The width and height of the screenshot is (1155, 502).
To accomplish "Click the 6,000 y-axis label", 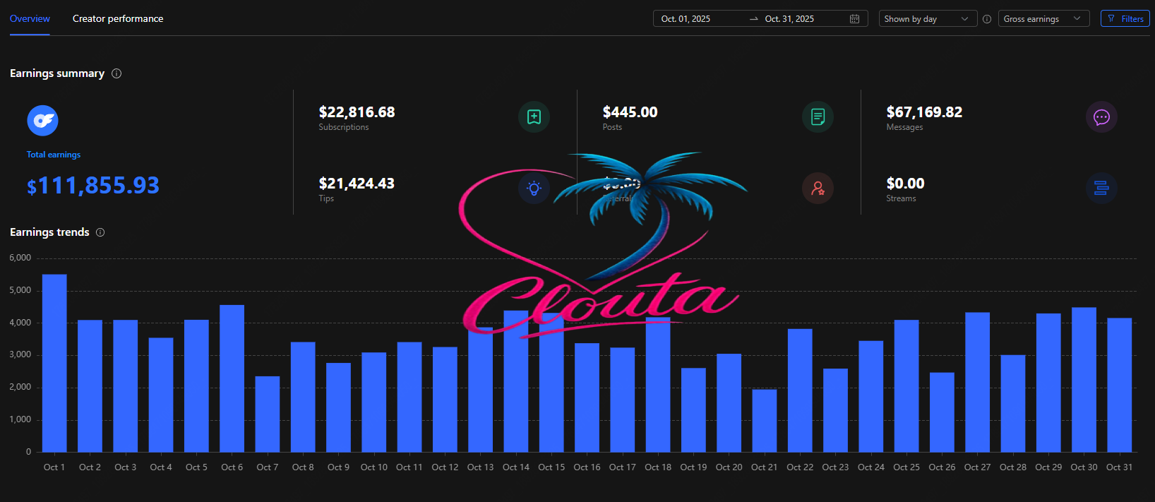I will click(x=20, y=258).
